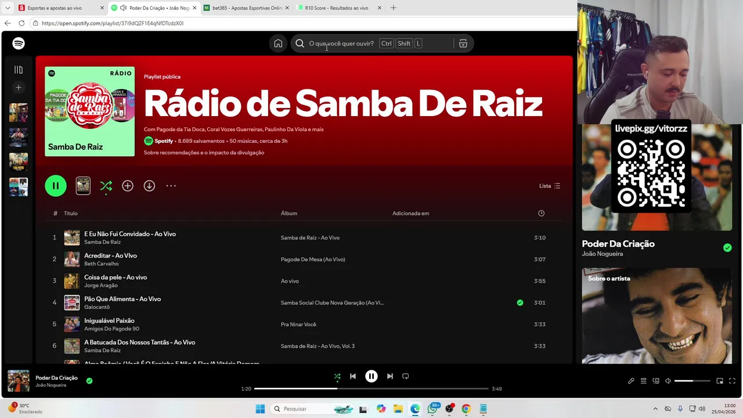Image resolution: width=743 pixels, height=418 pixels.
Task: Open connect to a device icon
Action: 656,381
